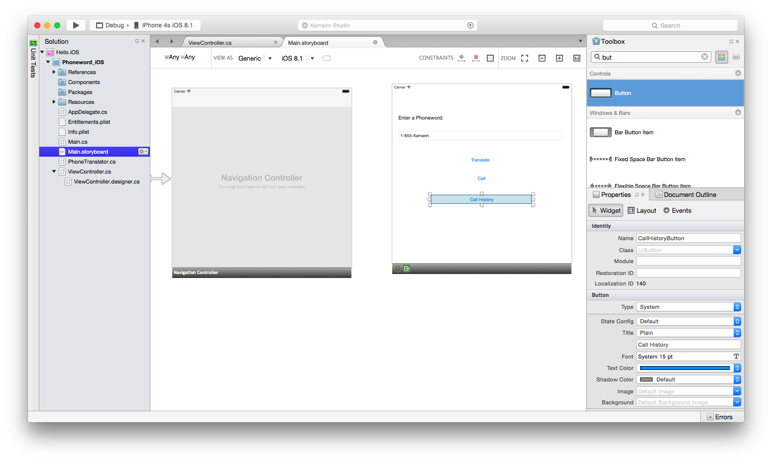This screenshot has width=772, height=462.
Task: Add recommended constraints with green plus icon
Action: 461,58
